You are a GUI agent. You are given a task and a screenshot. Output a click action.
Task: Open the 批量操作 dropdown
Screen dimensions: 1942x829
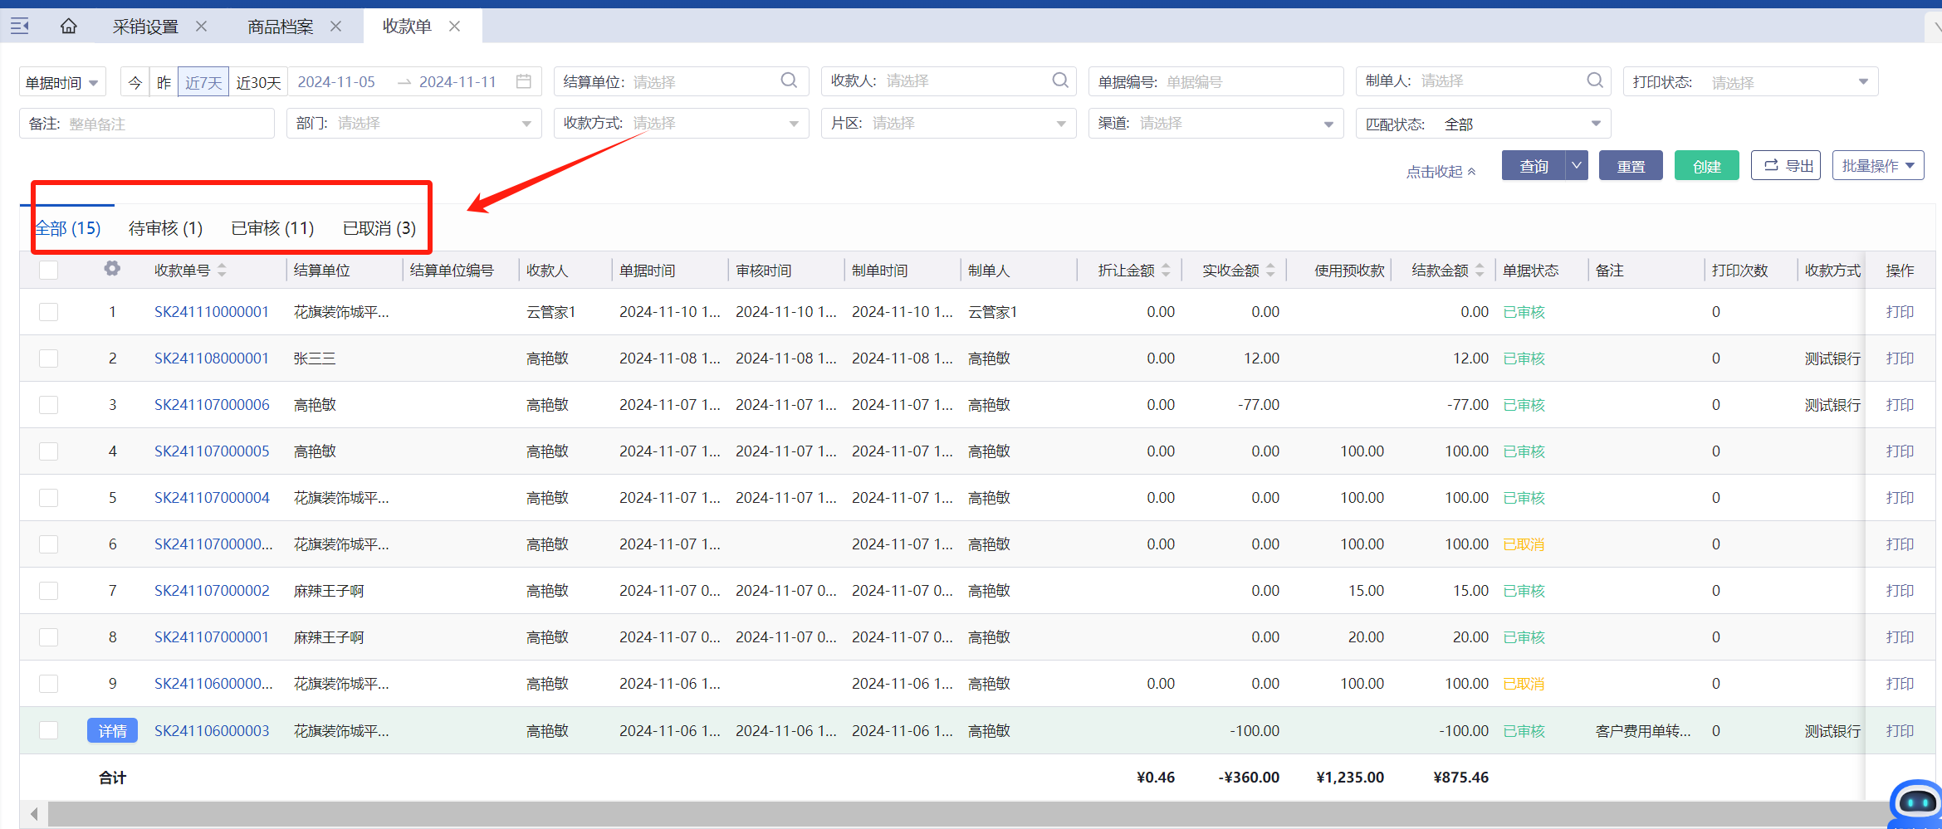tap(1877, 166)
